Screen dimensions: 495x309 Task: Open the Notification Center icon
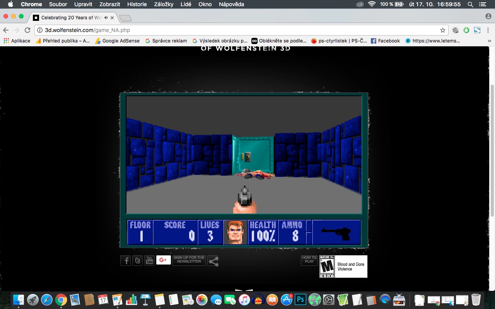(x=482, y=4)
